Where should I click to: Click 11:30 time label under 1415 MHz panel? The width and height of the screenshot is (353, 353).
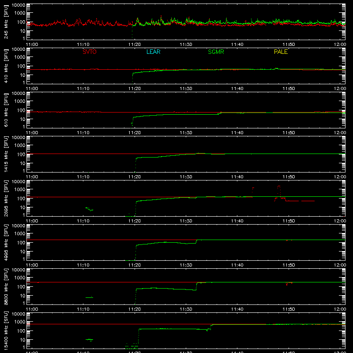pos(186,177)
